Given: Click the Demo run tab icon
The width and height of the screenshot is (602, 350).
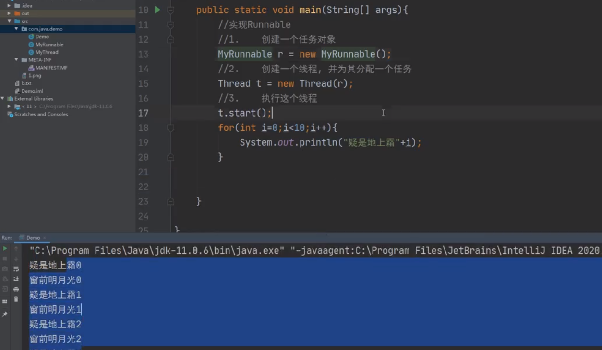Looking at the screenshot, I should [x=22, y=238].
